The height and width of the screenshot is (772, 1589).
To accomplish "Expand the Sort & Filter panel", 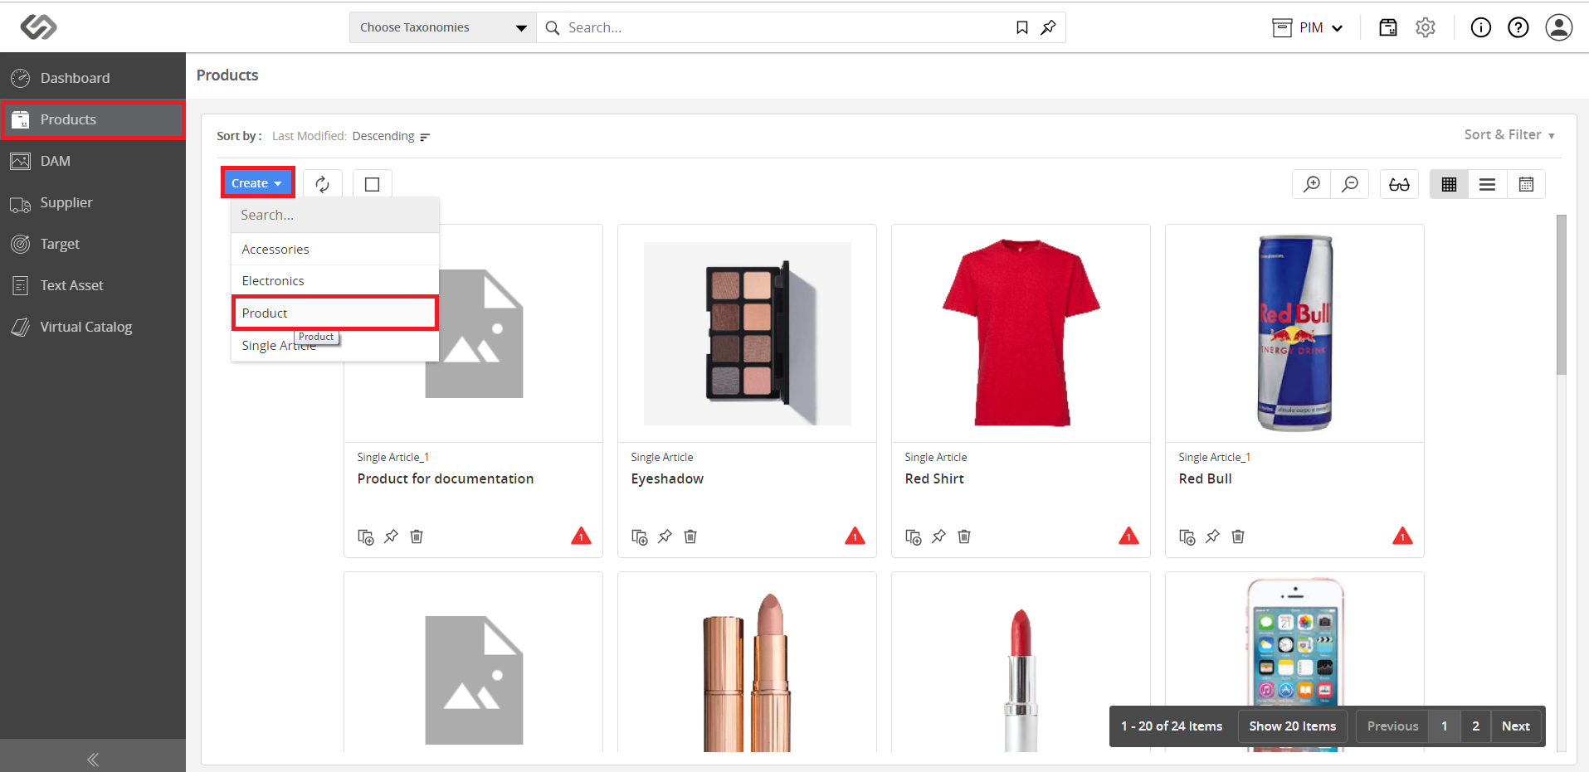I will (1509, 134).
